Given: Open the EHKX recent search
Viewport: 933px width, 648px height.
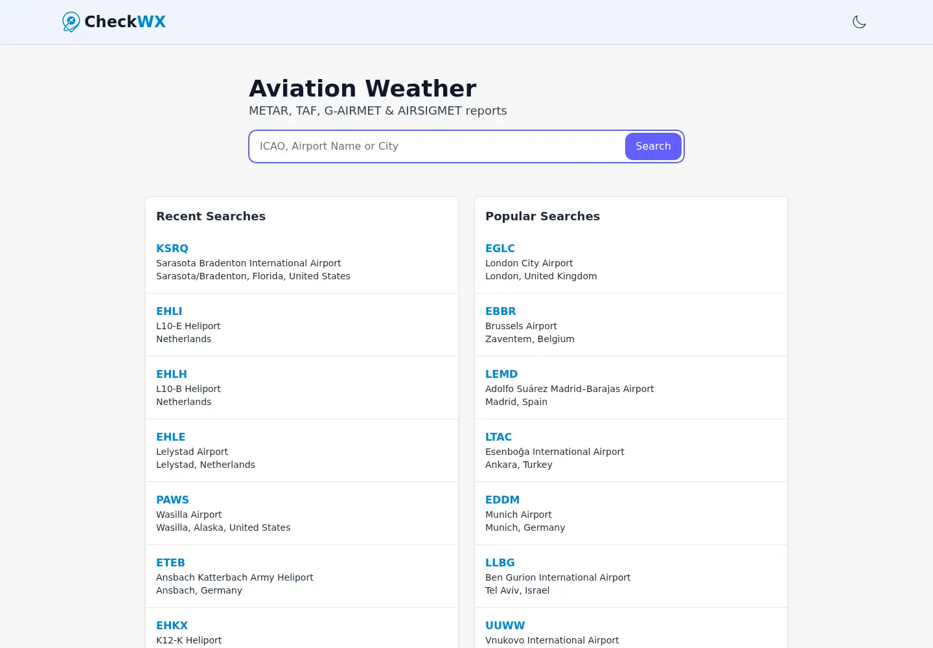Looking at the screenshot, I should coord(172,625).
